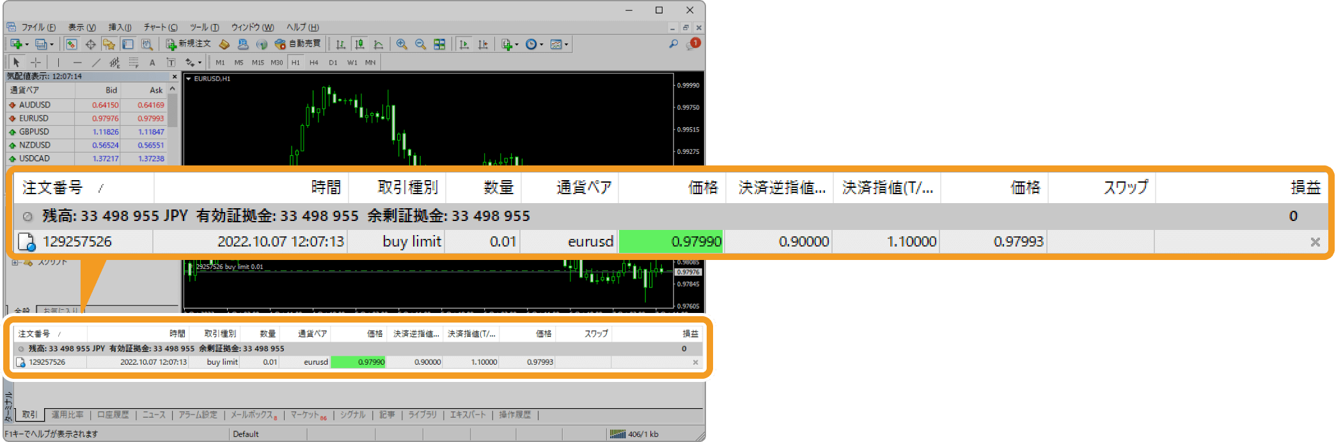Select the text label tool

click(171, 62)
